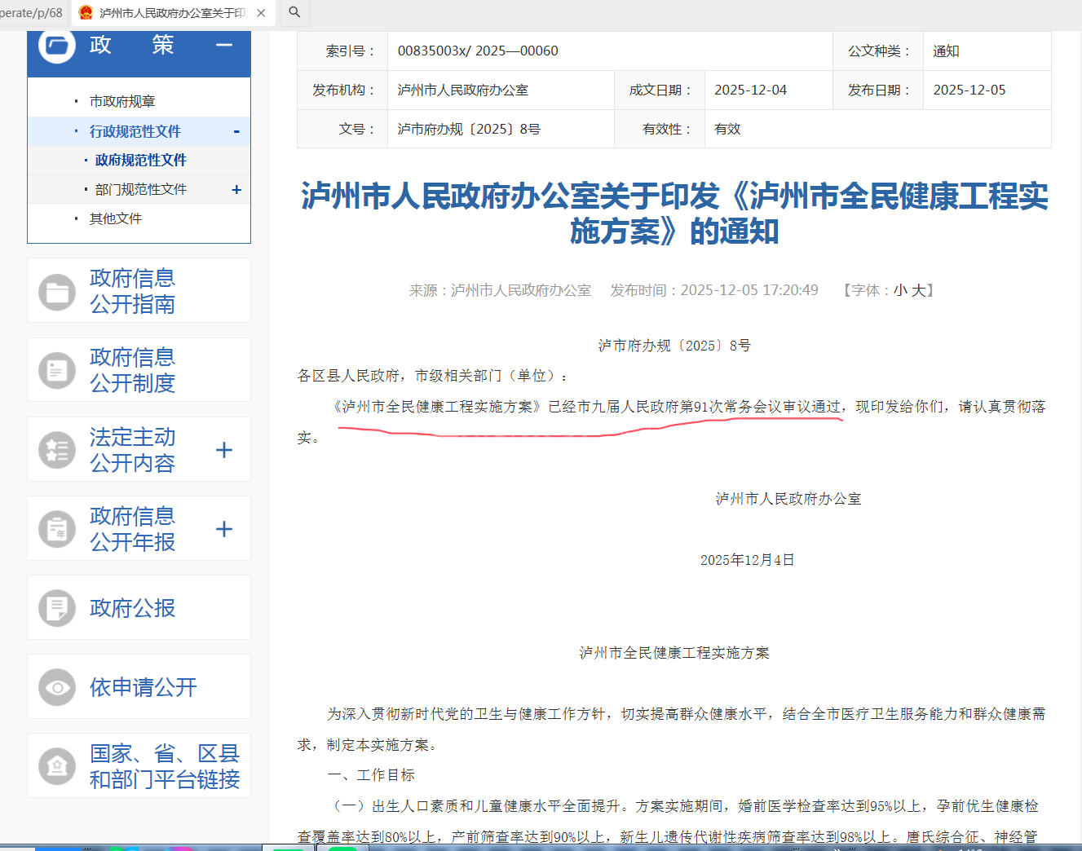
Task: Open the 政府规范性文件 sub-item
Action: 141,160
